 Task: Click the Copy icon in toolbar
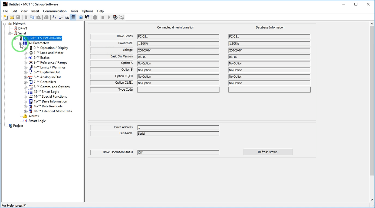[32, 17]
